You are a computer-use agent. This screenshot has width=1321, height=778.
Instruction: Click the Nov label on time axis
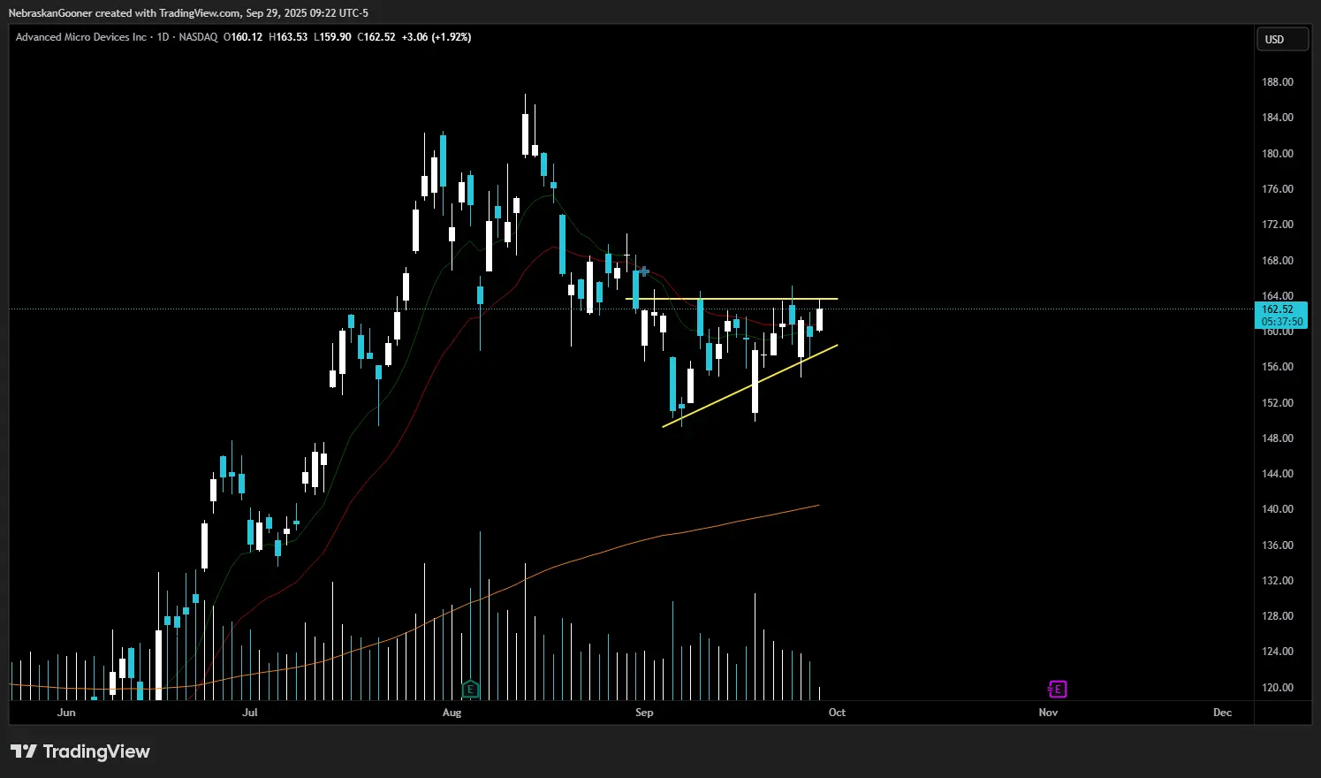1048,713
